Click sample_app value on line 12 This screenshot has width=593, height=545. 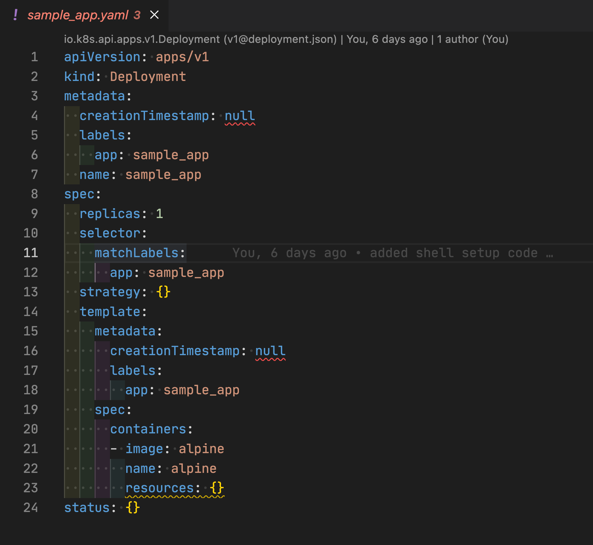pyautogui.click(x=186, y=272)
